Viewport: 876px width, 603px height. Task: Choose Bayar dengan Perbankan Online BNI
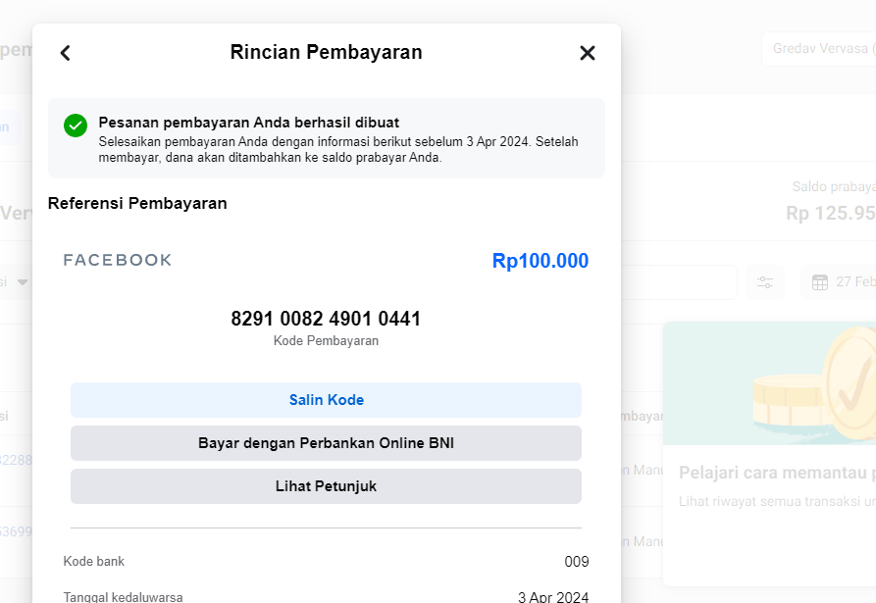[326, 443]
